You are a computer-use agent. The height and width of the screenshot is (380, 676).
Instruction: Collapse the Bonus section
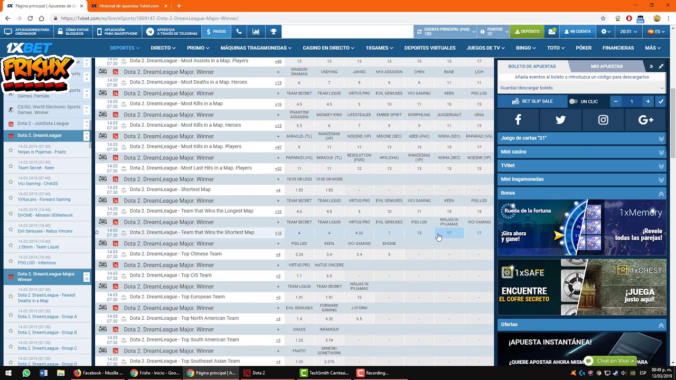pyautogui.click(x=581, y=193)
